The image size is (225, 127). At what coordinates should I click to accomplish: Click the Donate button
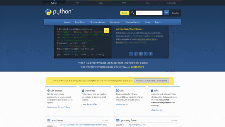point(125,13)
